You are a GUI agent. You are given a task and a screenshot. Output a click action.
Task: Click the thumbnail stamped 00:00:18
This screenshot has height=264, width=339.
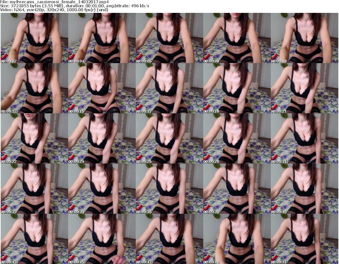pos(237,88)
